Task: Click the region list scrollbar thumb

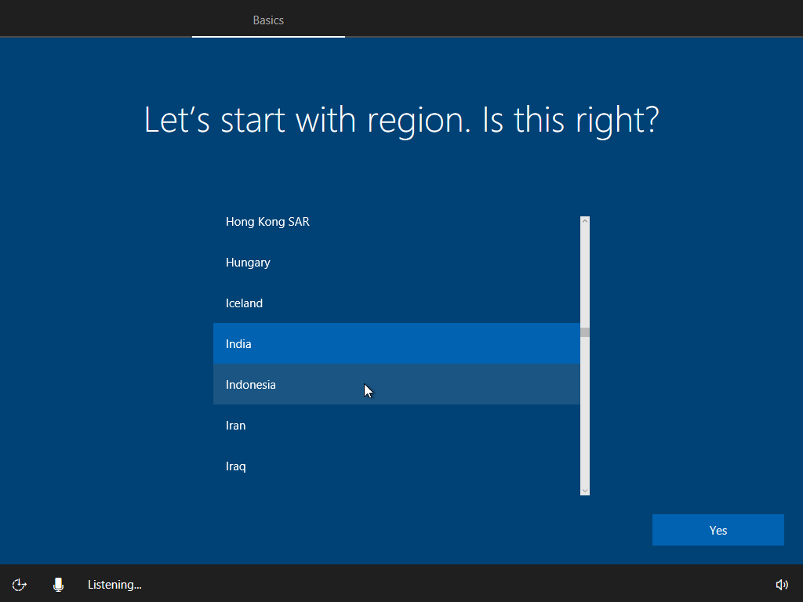Action: 585,332
